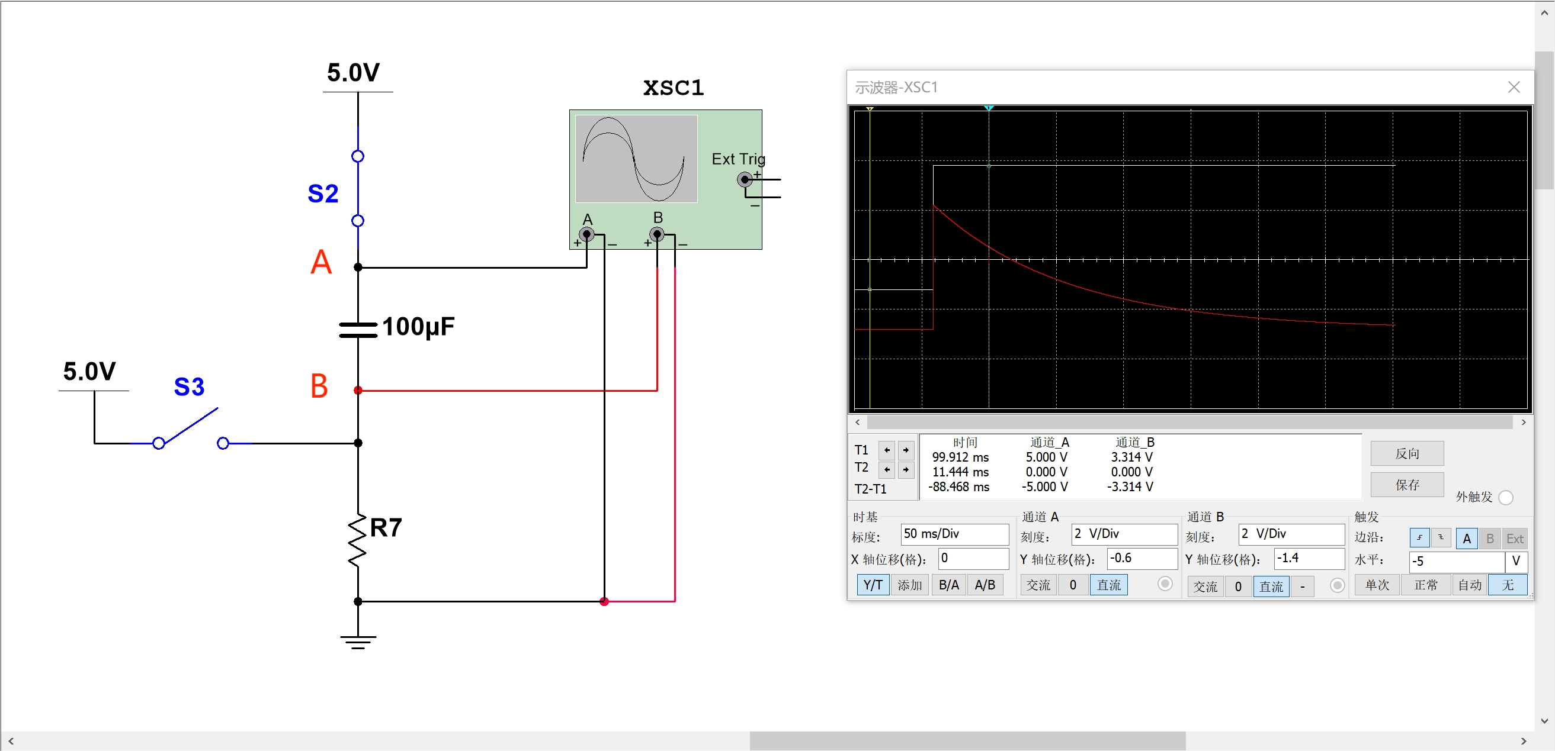Toggle switch S2 in the circuit
Screen dimensions: 1555x751
(357, 188)
